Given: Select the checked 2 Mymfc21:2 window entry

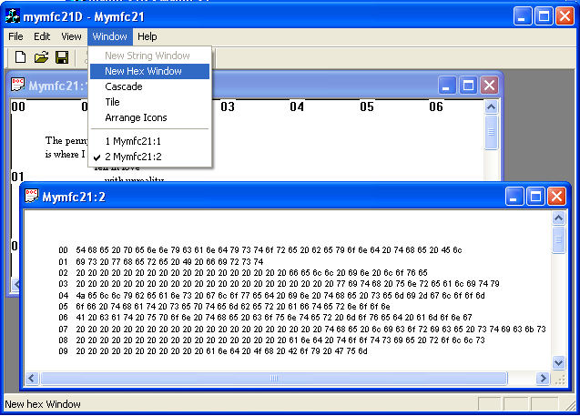Looking at the screenshot, I should tap(133, 157).
